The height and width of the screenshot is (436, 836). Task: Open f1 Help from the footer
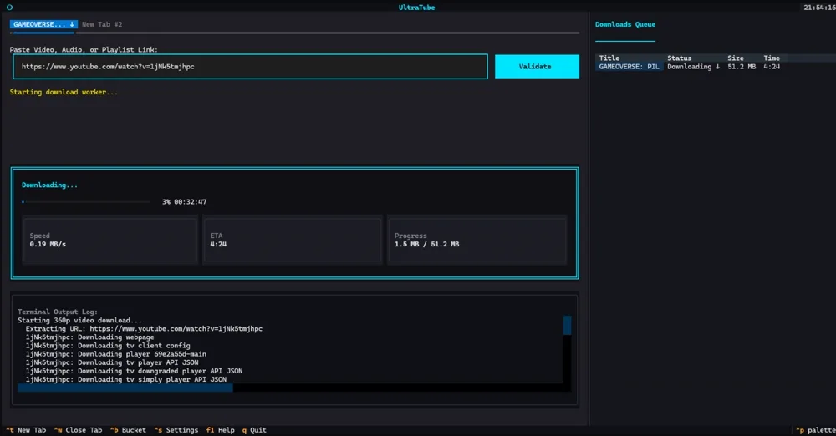pos(220,430)
